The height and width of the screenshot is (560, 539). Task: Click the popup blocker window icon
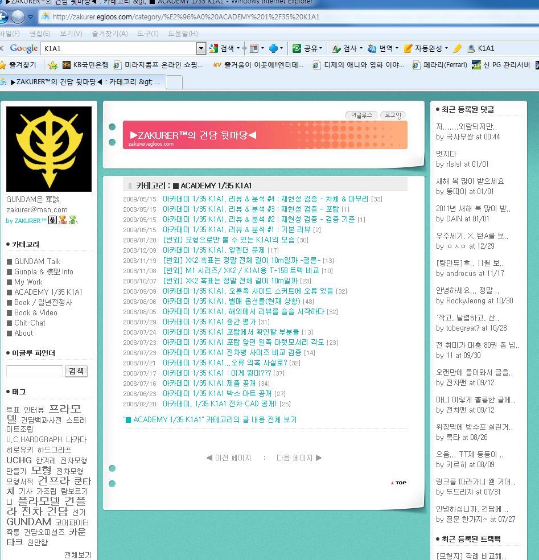click(254, 48)
